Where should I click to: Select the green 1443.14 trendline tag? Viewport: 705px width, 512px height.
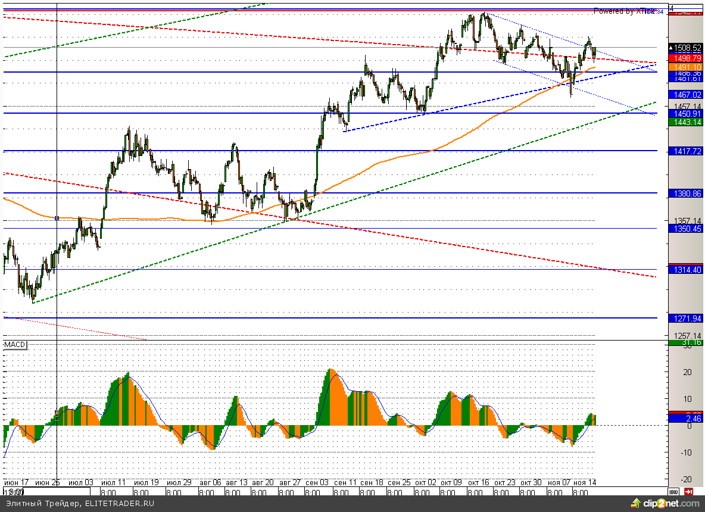tap(685, 122)
